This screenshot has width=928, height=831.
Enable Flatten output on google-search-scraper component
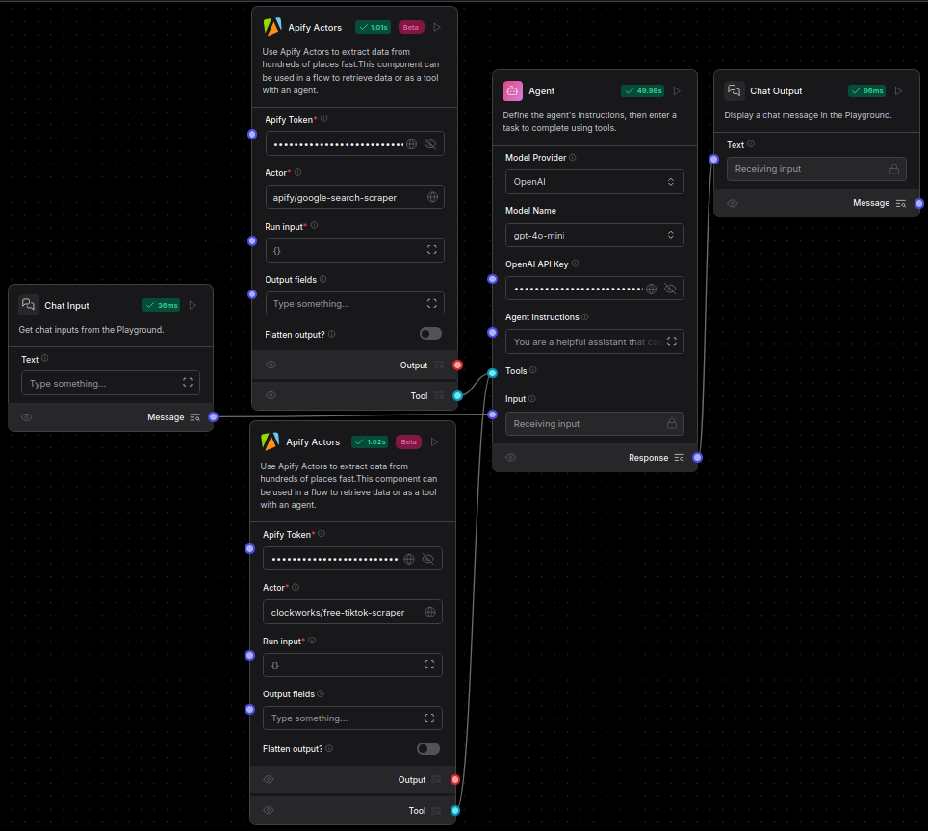tap(430, 333)
